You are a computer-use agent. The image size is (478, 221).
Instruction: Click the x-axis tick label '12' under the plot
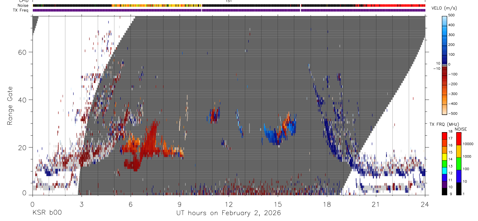click(x=229, y=205)
